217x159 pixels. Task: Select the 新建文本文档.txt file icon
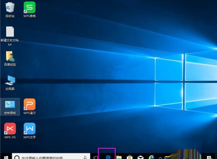click(x=10, y=36)
